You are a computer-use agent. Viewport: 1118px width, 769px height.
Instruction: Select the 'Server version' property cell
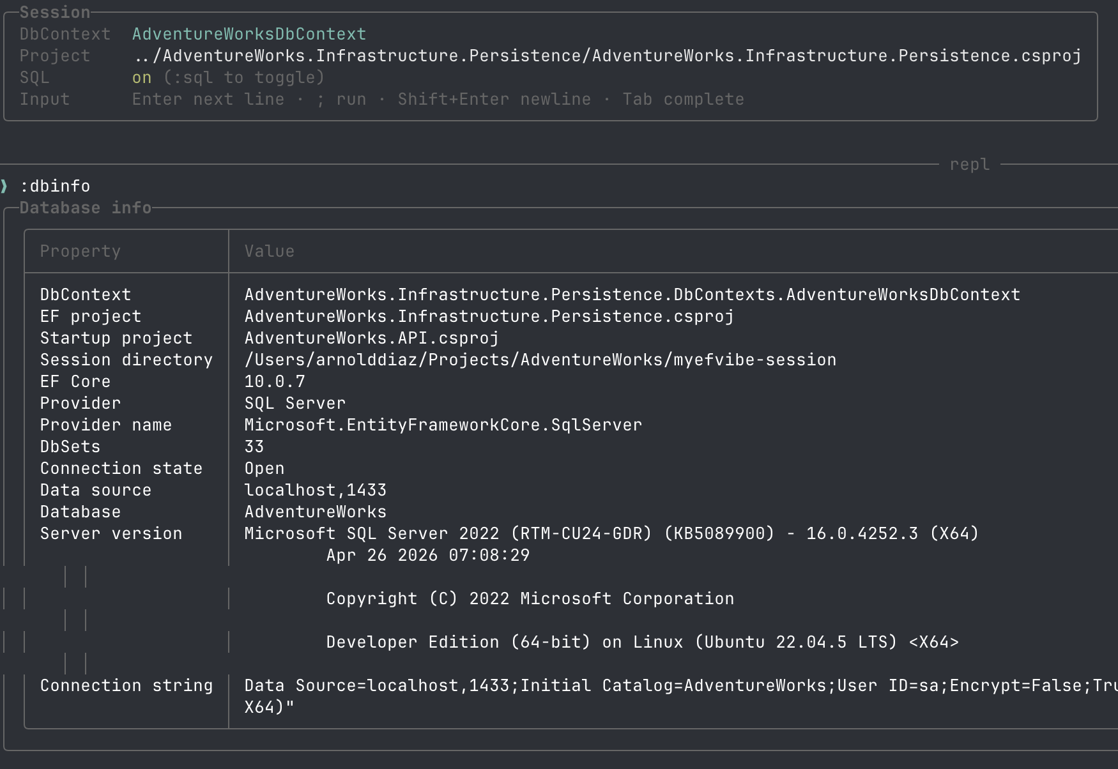[111, 533]
